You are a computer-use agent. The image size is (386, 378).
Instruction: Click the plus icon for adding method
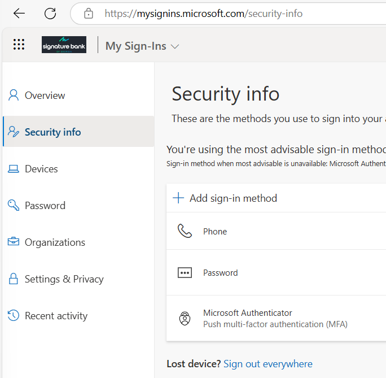point(178,198)
